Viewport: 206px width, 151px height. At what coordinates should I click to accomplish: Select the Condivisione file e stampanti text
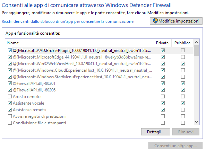click(39, 123)
